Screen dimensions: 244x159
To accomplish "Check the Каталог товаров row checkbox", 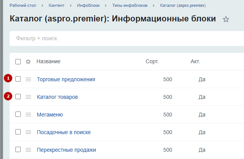I will click(18, 97).
